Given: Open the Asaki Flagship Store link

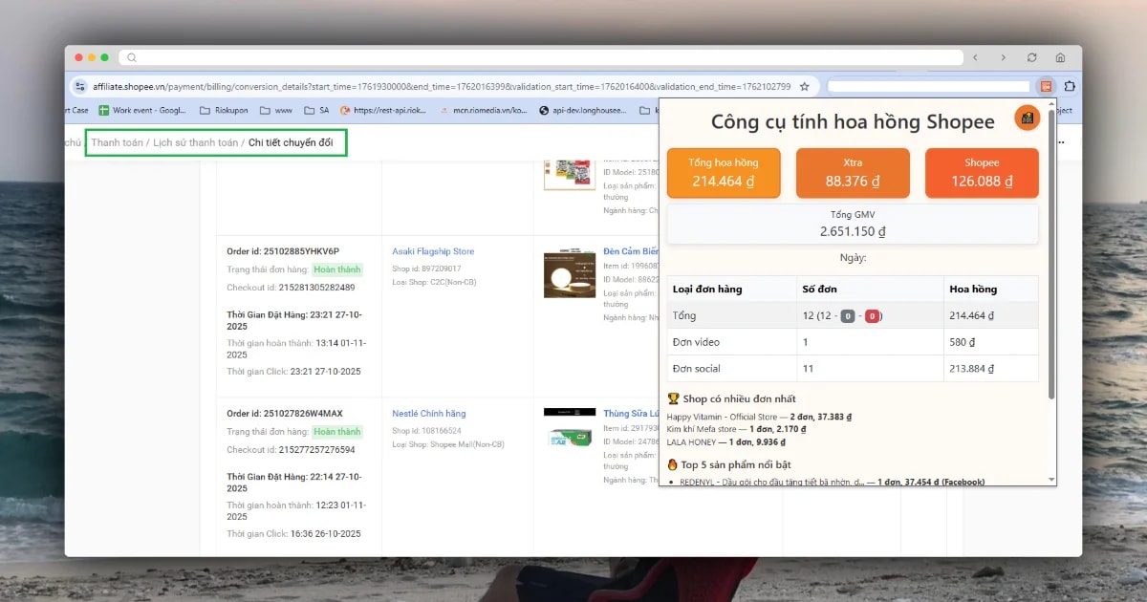Looking at the screenshot, I should pos(432,250).
